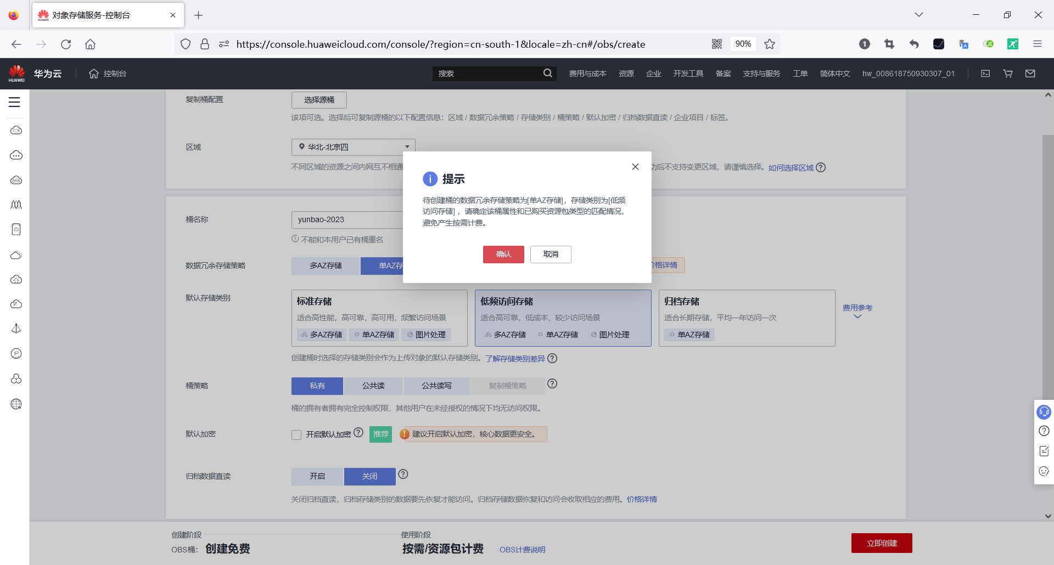The height and width of the screenshot is (565, 1054).
Task: Click the red 立即创建 button
Action: 882,543
